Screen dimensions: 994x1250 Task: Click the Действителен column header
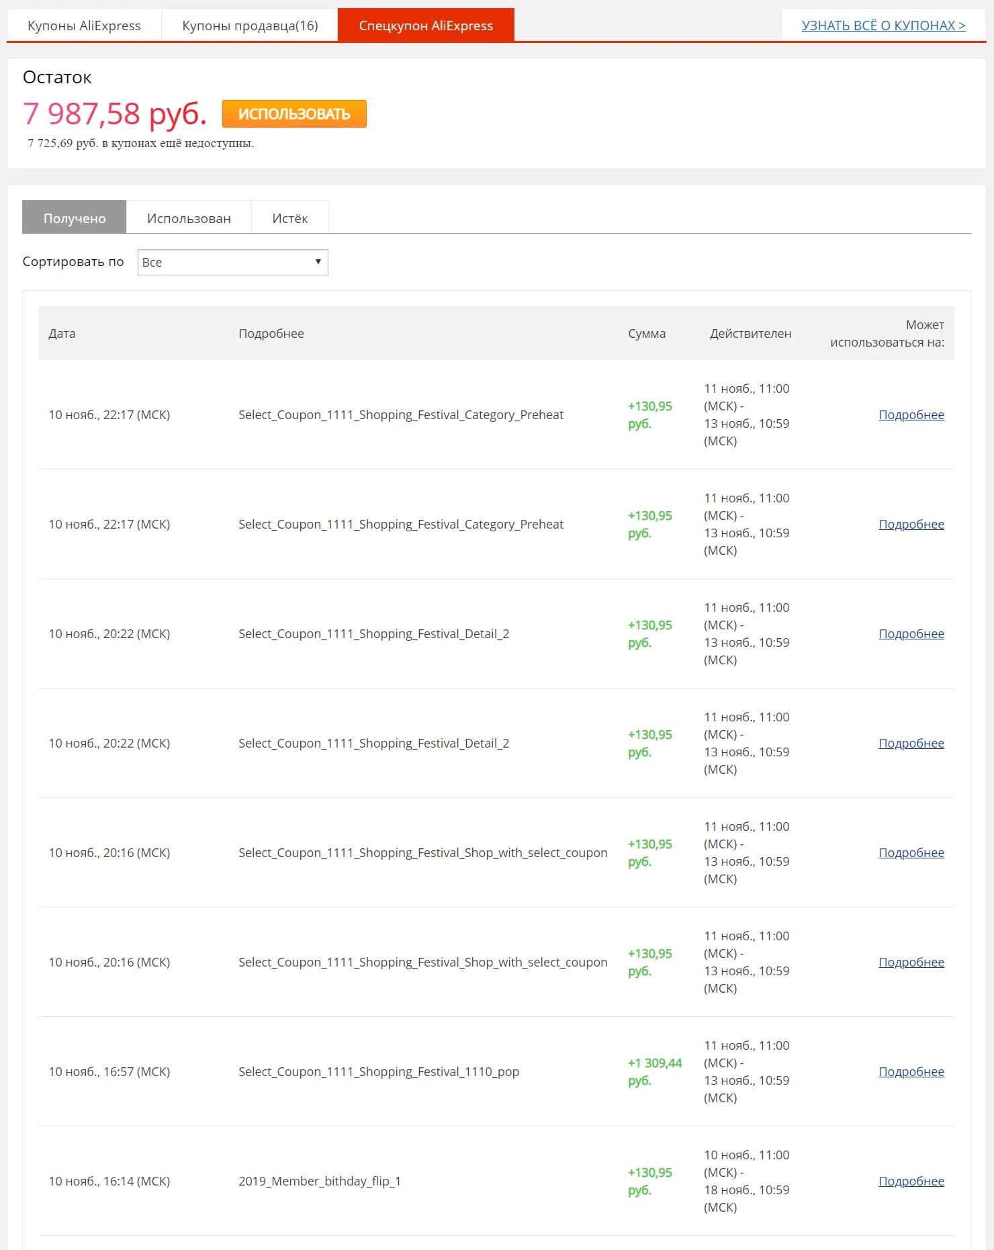click(x=750, y=333)
